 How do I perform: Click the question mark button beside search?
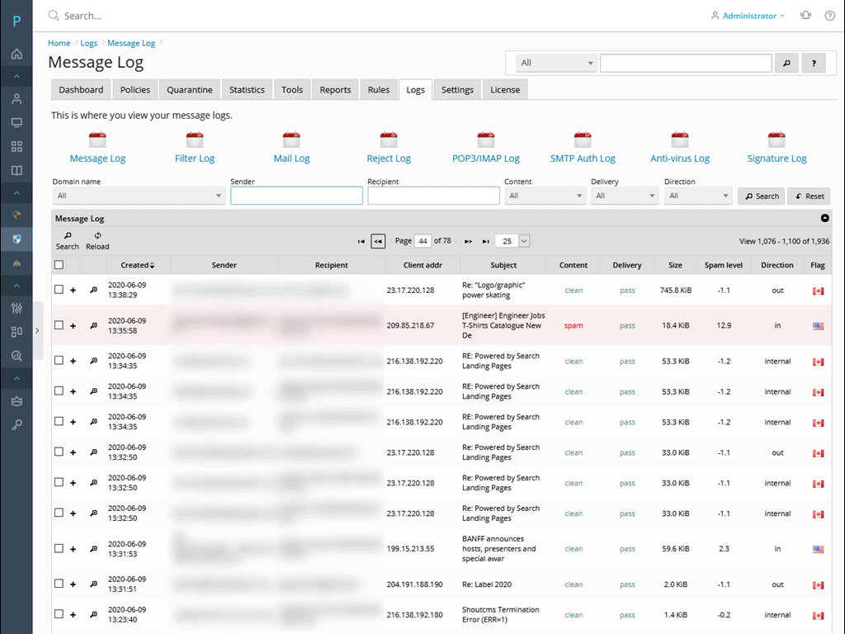814,63
